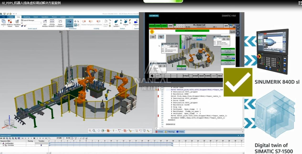
Task: Click the Camera icon in the ribbon
Action: click(136, 22)
